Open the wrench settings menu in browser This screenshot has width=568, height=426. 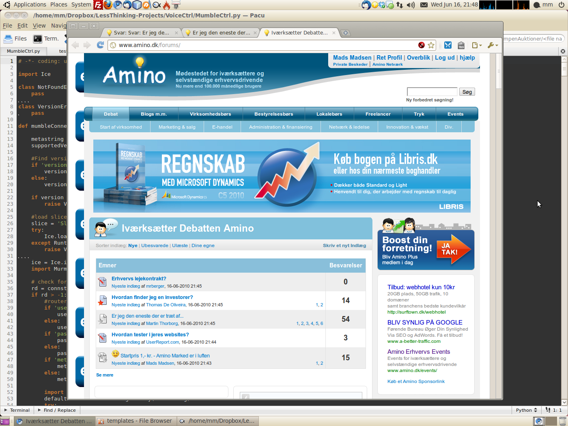492,45
